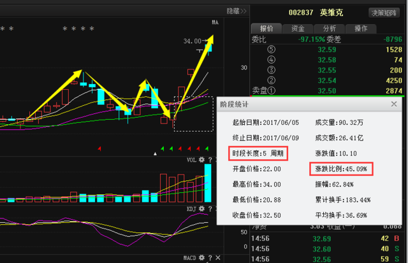Select 时段长度:5 周期 field
The height and width of the screenshot is (263, 408).
pyautogui.click(x=258, y=153)
